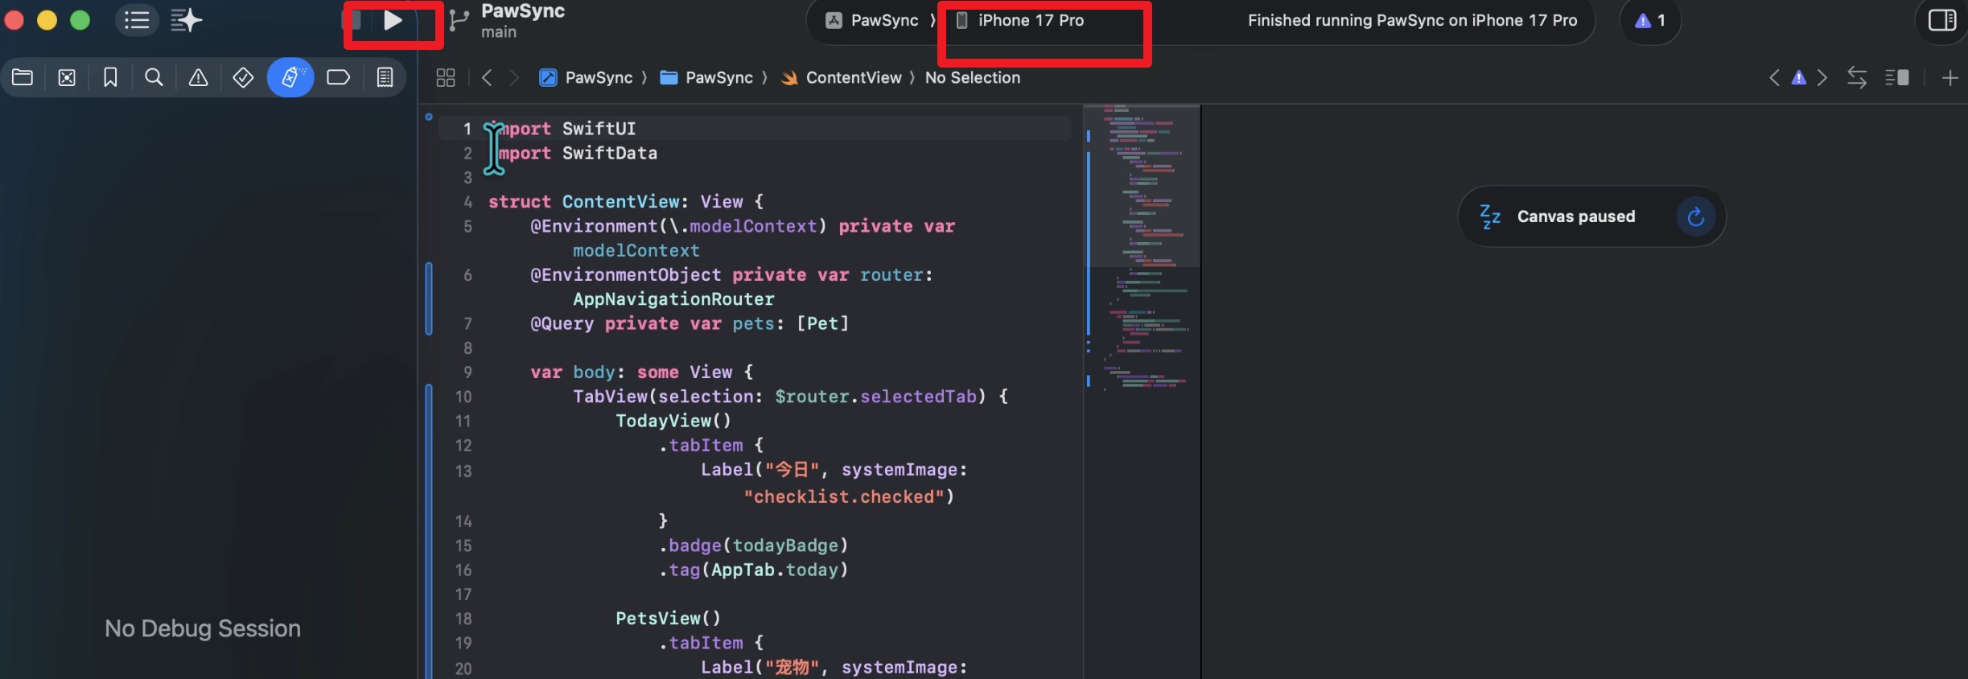Click the "宠物" label string on line 20

[792, 668]
